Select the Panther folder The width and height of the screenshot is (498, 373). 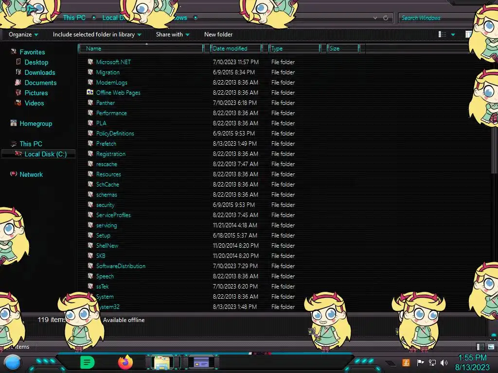[105, 103]
